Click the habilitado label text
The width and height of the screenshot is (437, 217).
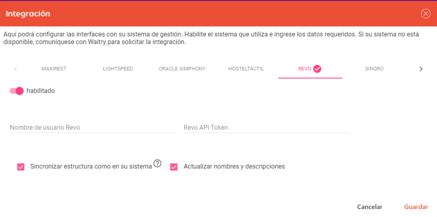41,91
